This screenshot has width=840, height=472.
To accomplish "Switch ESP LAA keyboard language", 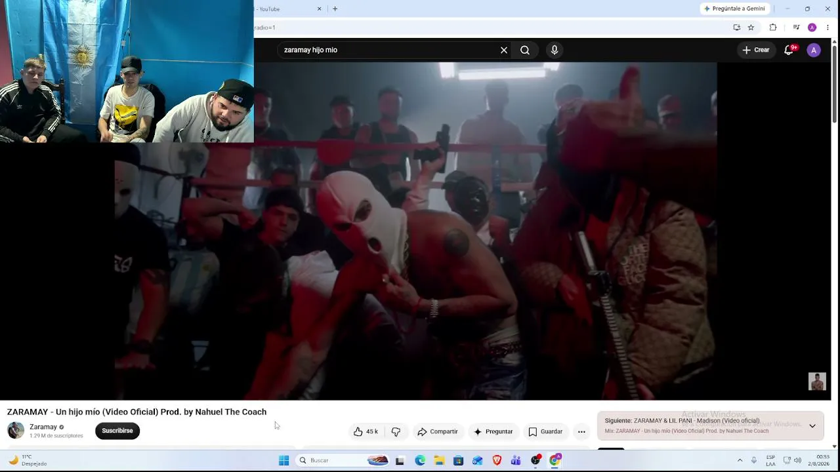I will tap(770, 460).
